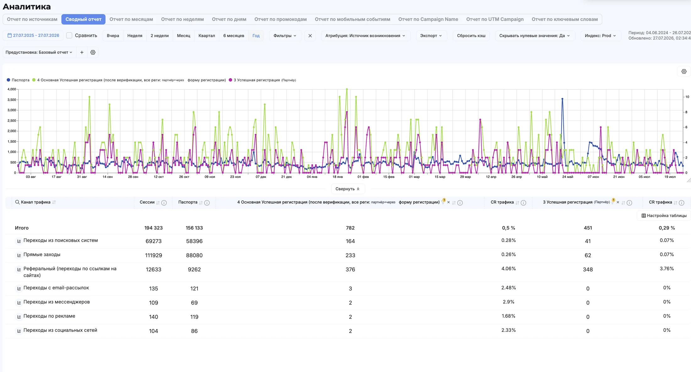Open Отчет по ключевым словам tab
The image size is (691, 372).
point(565,19)
